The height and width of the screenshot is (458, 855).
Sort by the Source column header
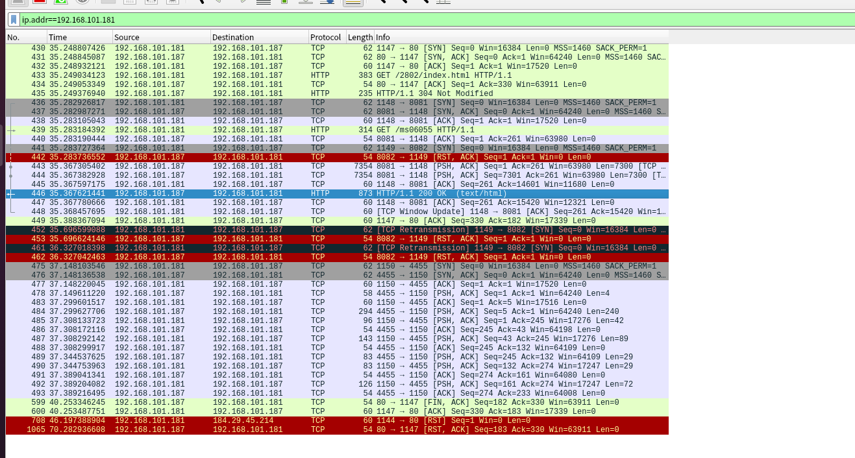pos(161,37)
